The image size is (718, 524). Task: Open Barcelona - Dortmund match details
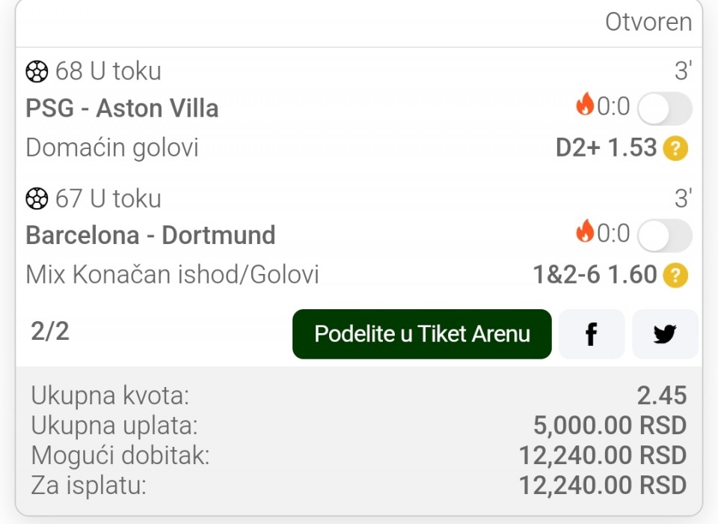pos(150,236)
